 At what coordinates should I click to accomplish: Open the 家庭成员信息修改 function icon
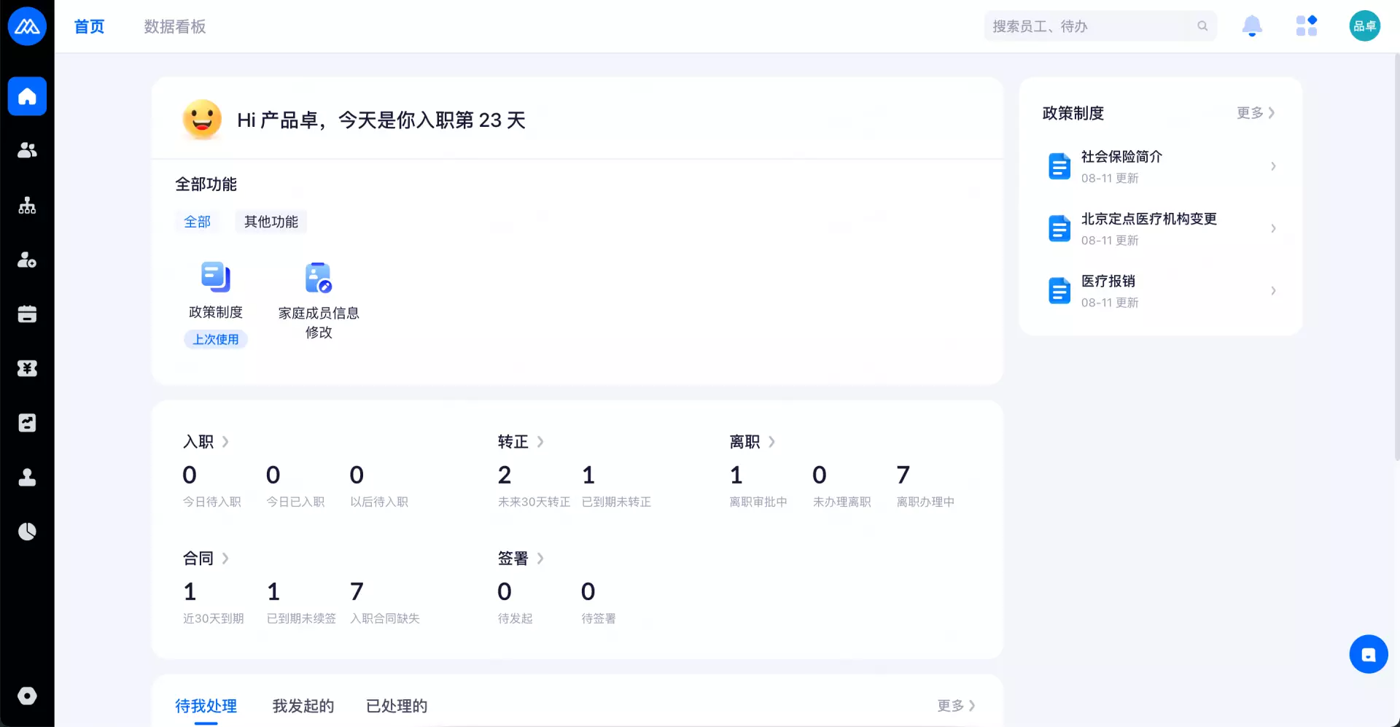[319, 278]
